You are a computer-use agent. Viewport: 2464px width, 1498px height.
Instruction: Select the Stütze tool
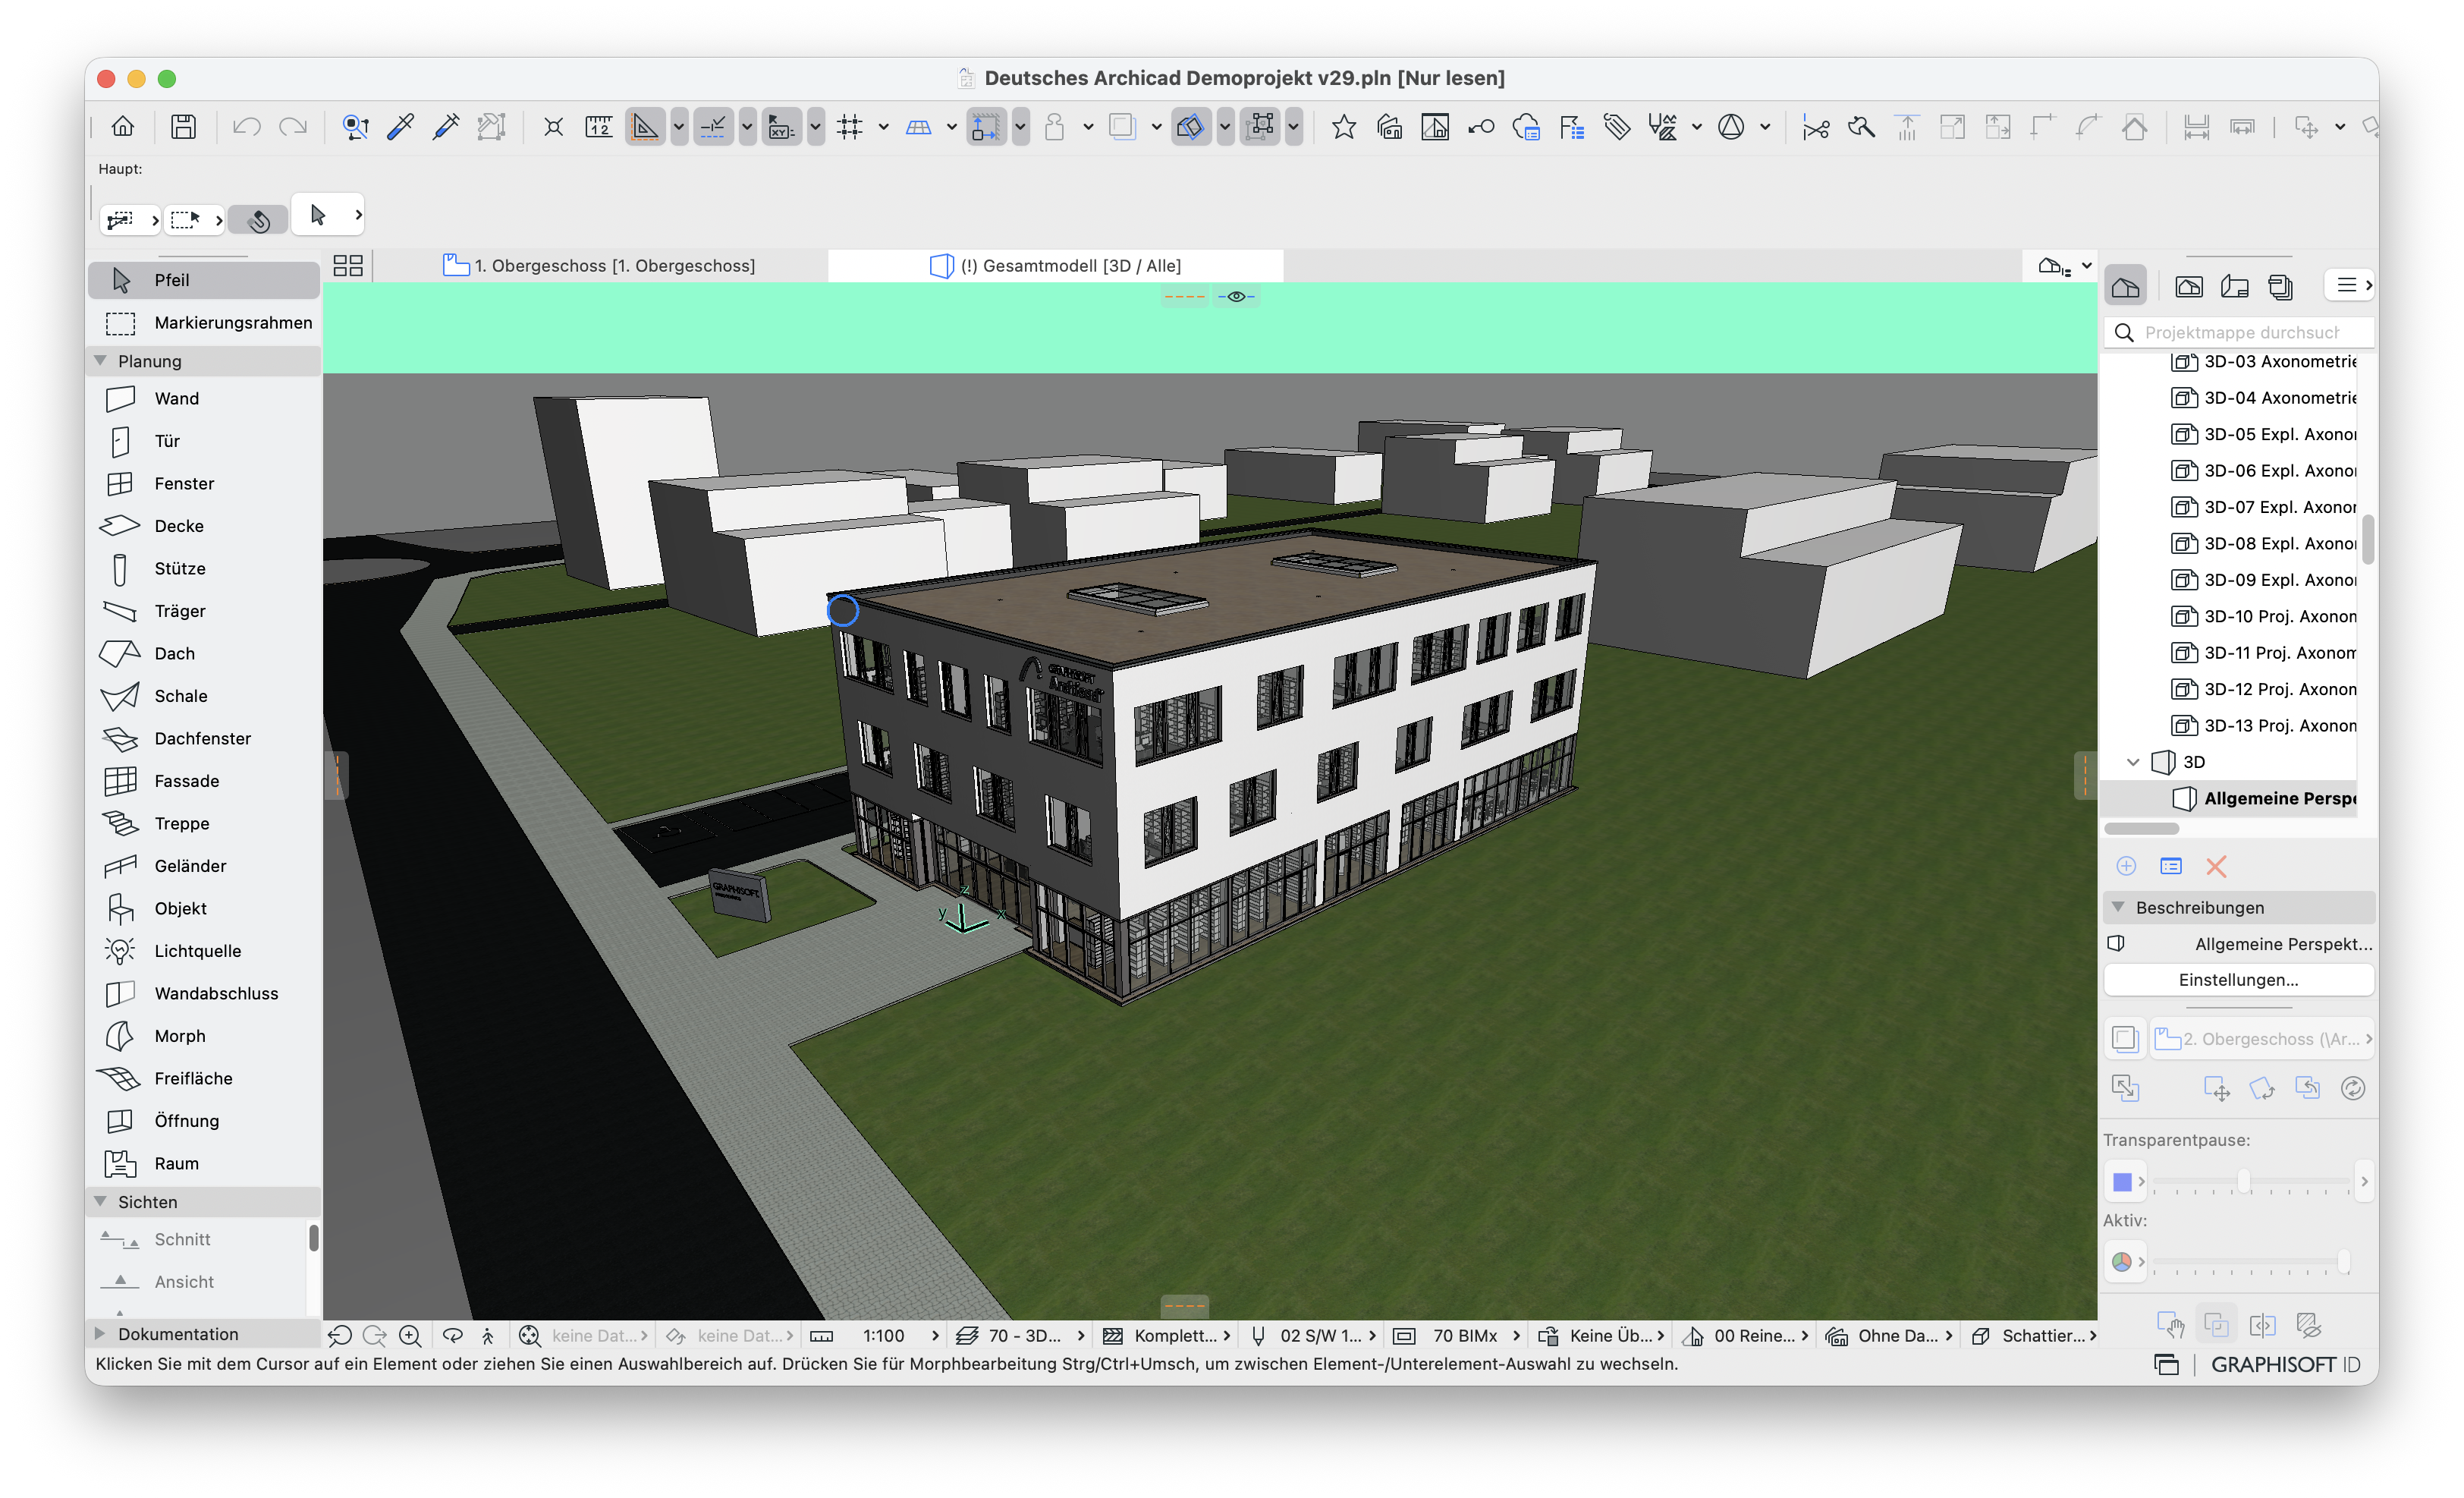[204, 568]
